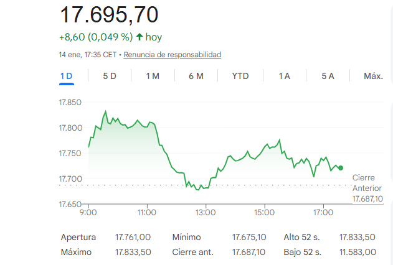Click the Apertura value 17.761,00
The image size is (393, 265).
point(133,237)
